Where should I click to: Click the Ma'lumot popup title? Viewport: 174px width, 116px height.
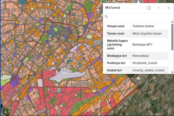click(x=112, y=8)
